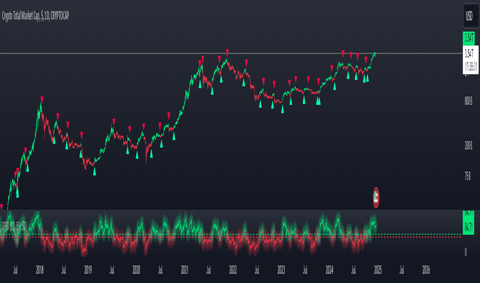Click the 2026 label on time axis
Image resolution: width=480 pixels, height=283 pixels.
(x=426, y=270)
